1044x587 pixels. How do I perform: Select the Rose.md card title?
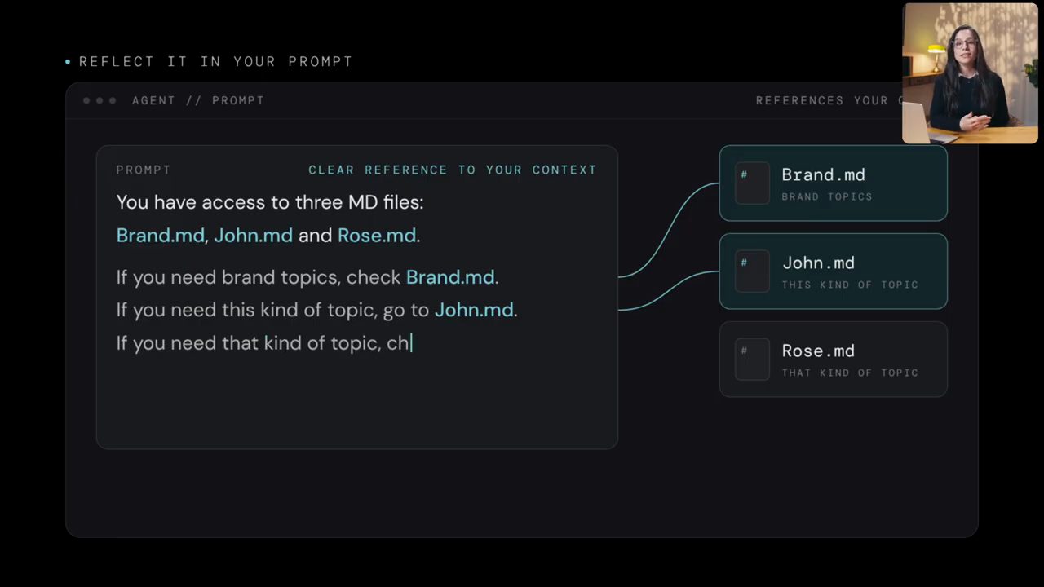(818, 351)
